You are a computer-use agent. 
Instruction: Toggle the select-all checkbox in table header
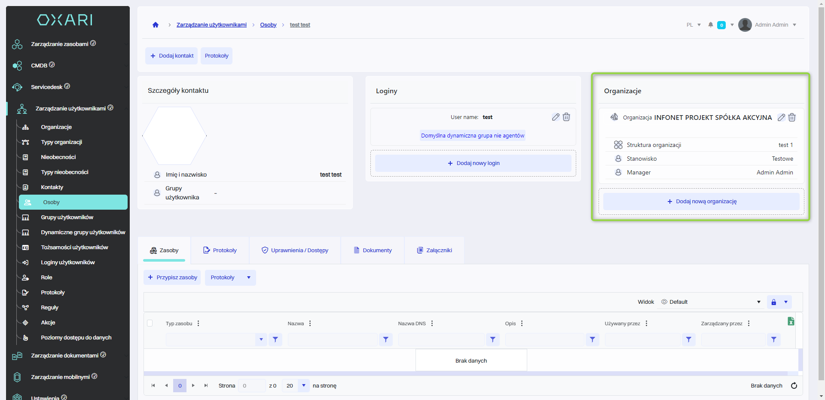click(150, 324)
